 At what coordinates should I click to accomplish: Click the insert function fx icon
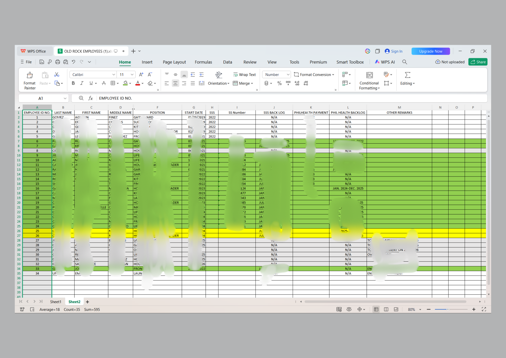[x=90, y=98]
